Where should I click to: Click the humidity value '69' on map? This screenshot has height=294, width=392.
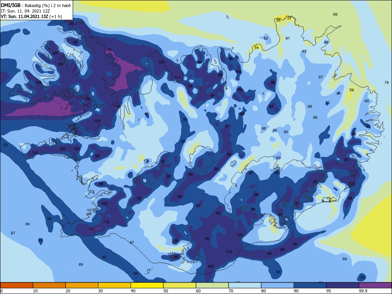pos(335,14)
